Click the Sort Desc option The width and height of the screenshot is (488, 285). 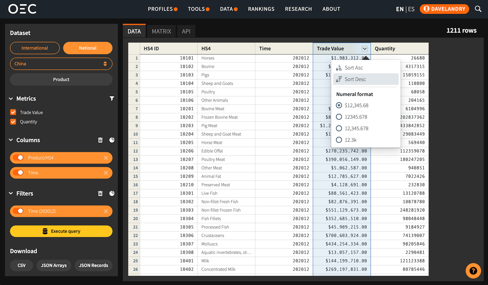point(366,79)
